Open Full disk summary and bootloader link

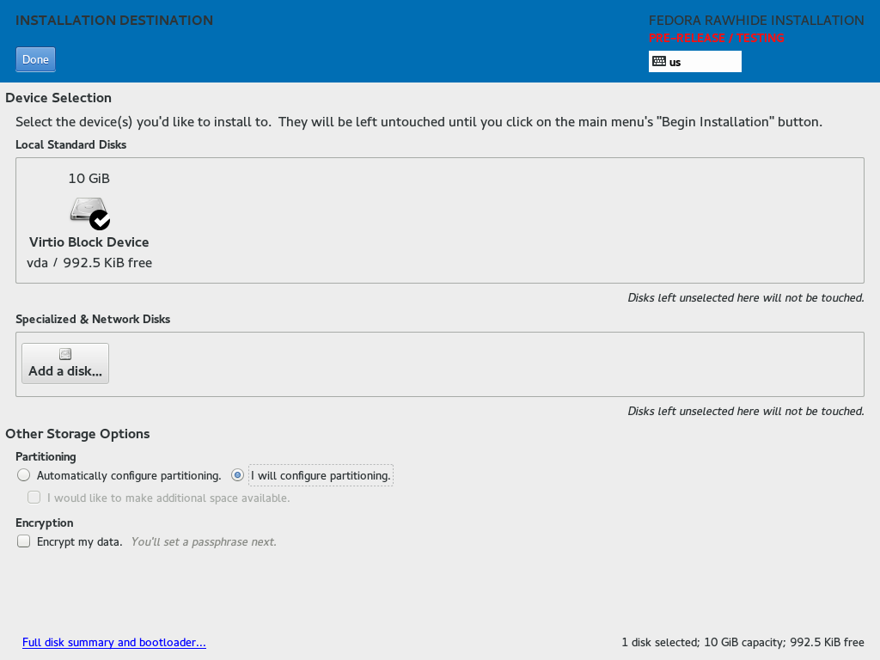click(x=114, y=643)
